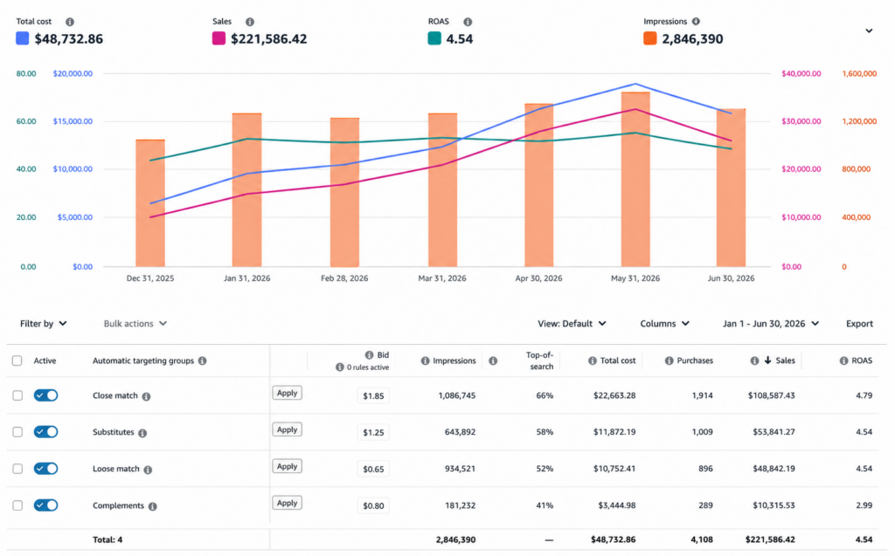
Task: Click info icon before Purchases column header
Action: [669, 360]
